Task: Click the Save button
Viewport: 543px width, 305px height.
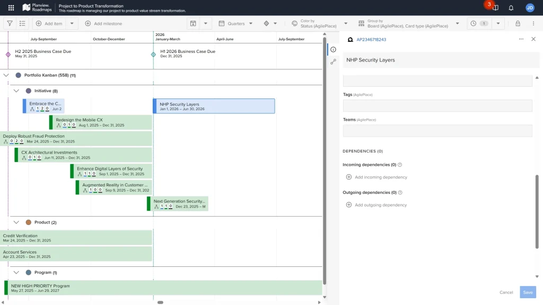Action: [x=528, y=292]
